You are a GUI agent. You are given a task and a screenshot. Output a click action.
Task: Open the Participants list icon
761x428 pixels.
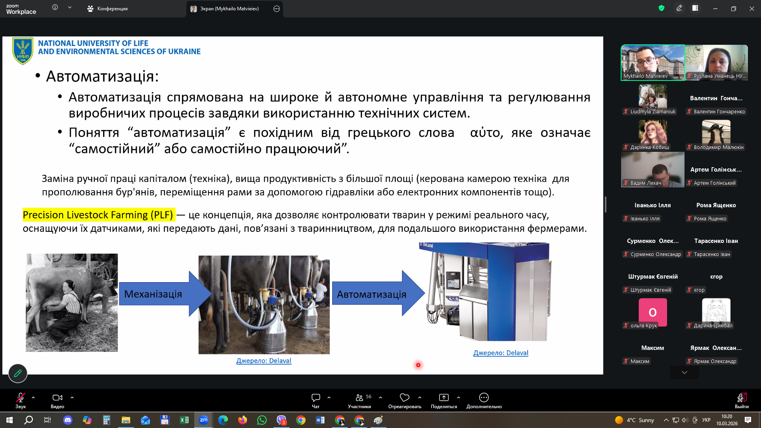359,397
